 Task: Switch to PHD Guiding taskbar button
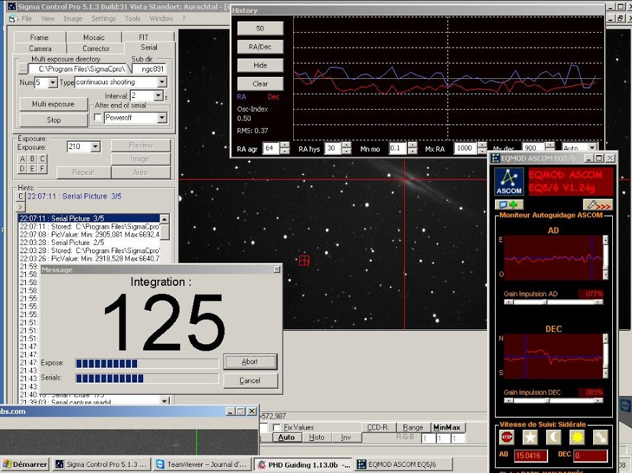(x=303, y=465)
